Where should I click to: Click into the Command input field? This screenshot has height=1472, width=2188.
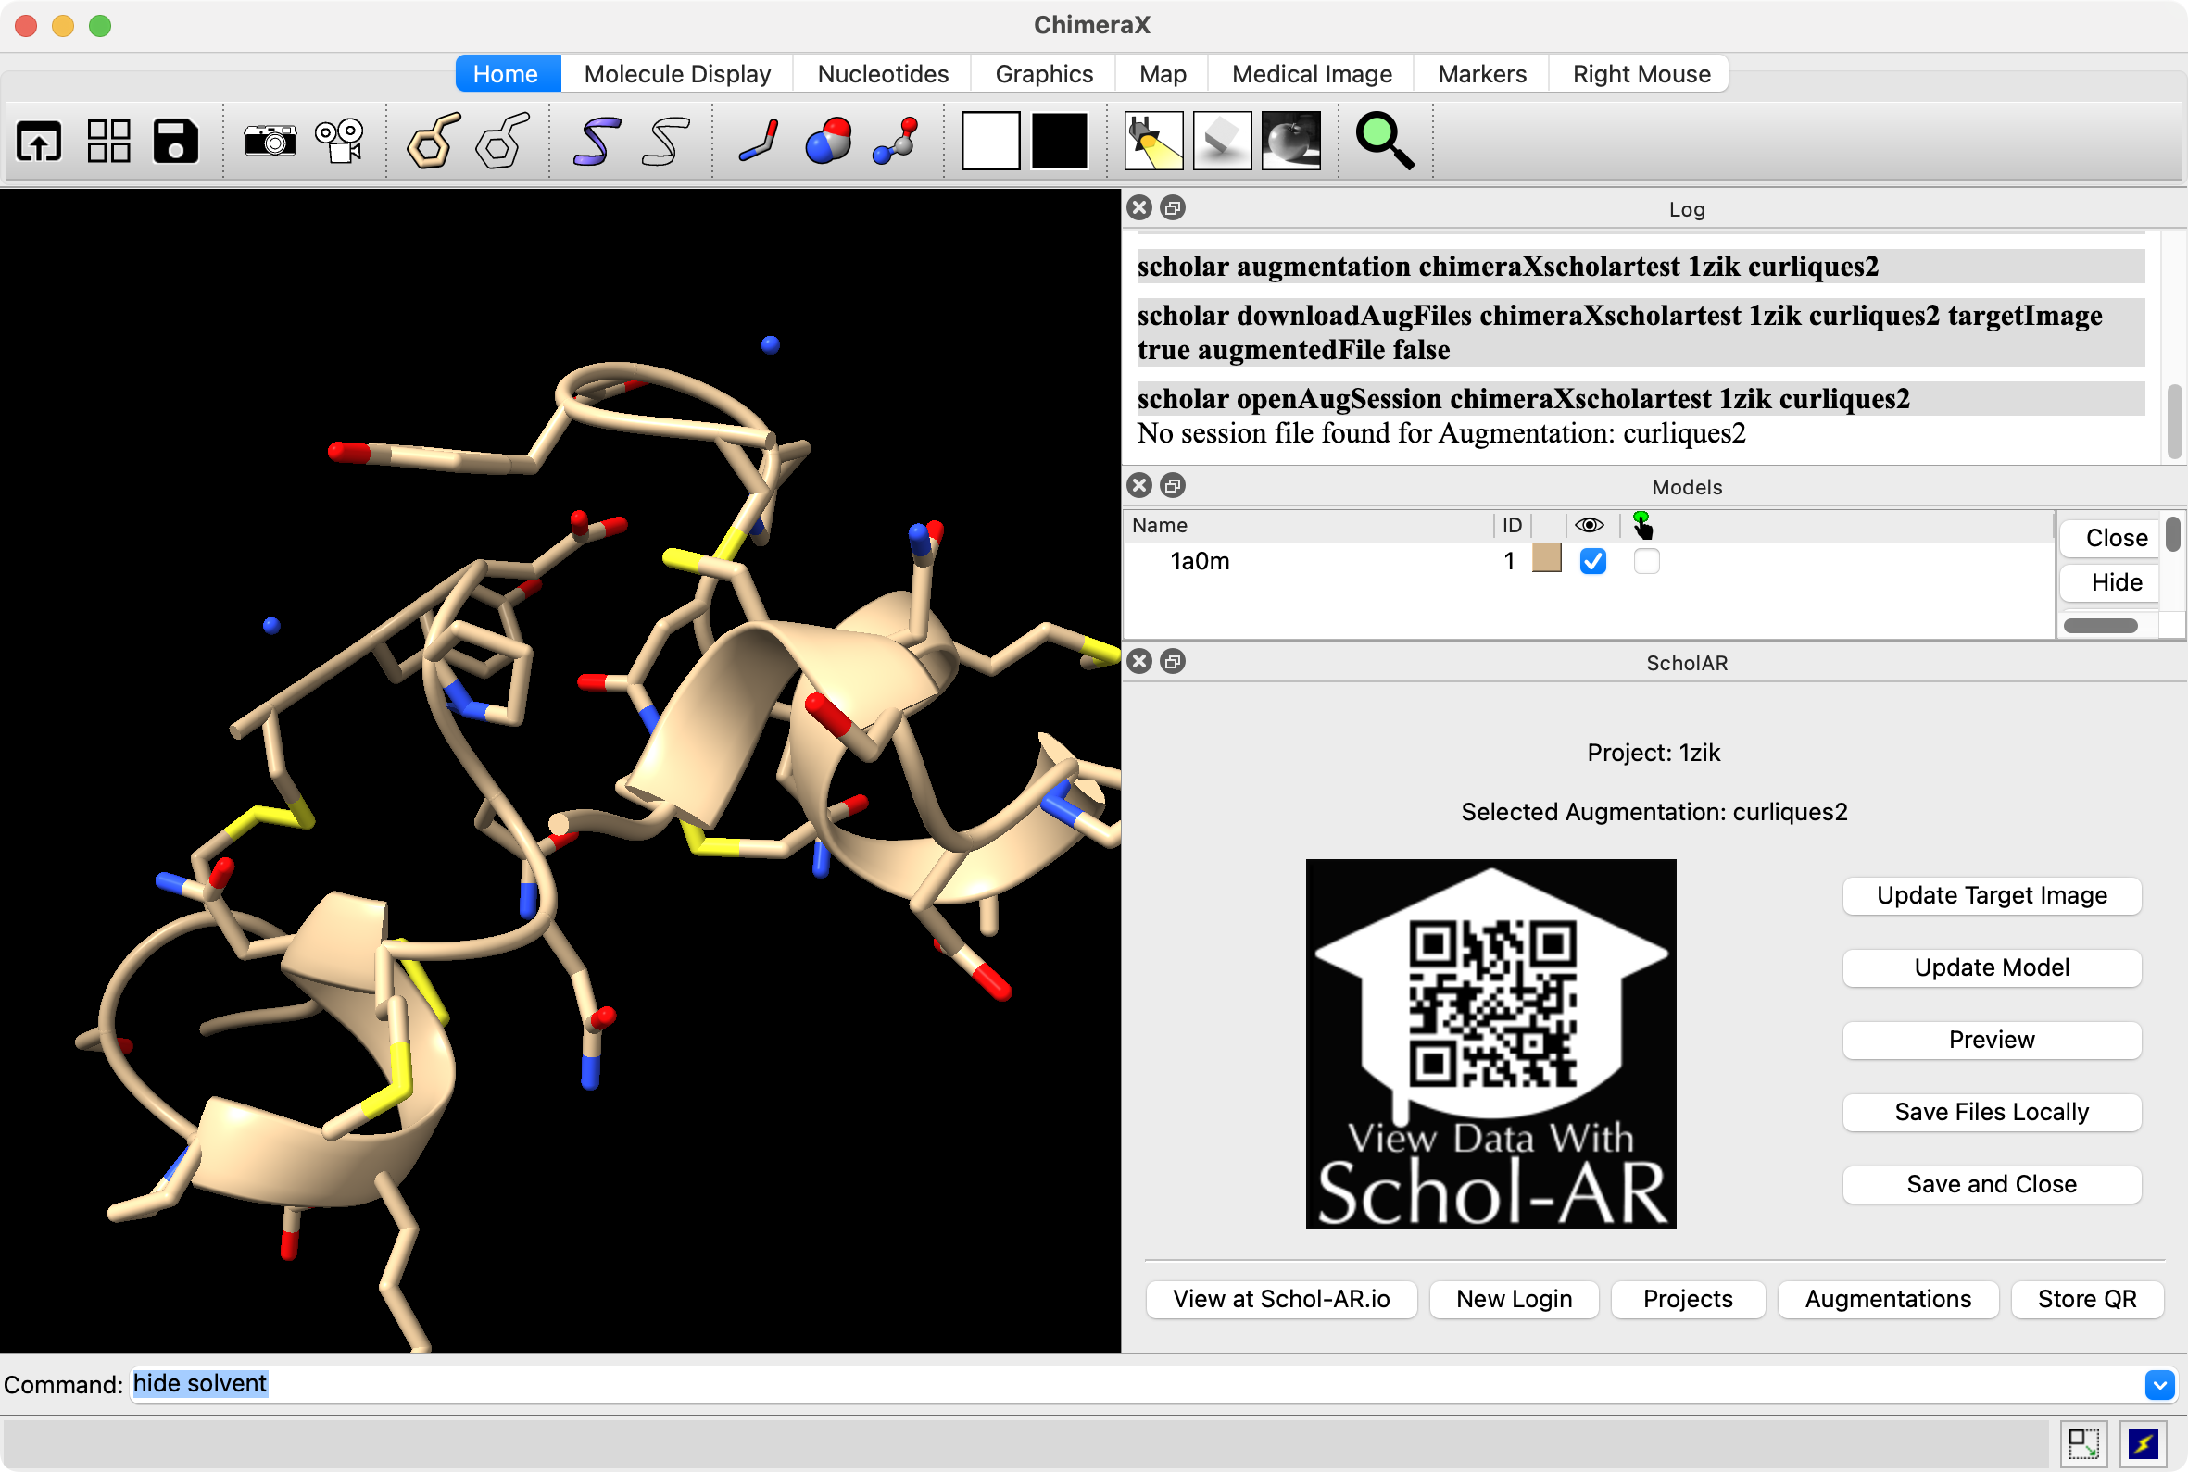click(x=1126, y=1384)
